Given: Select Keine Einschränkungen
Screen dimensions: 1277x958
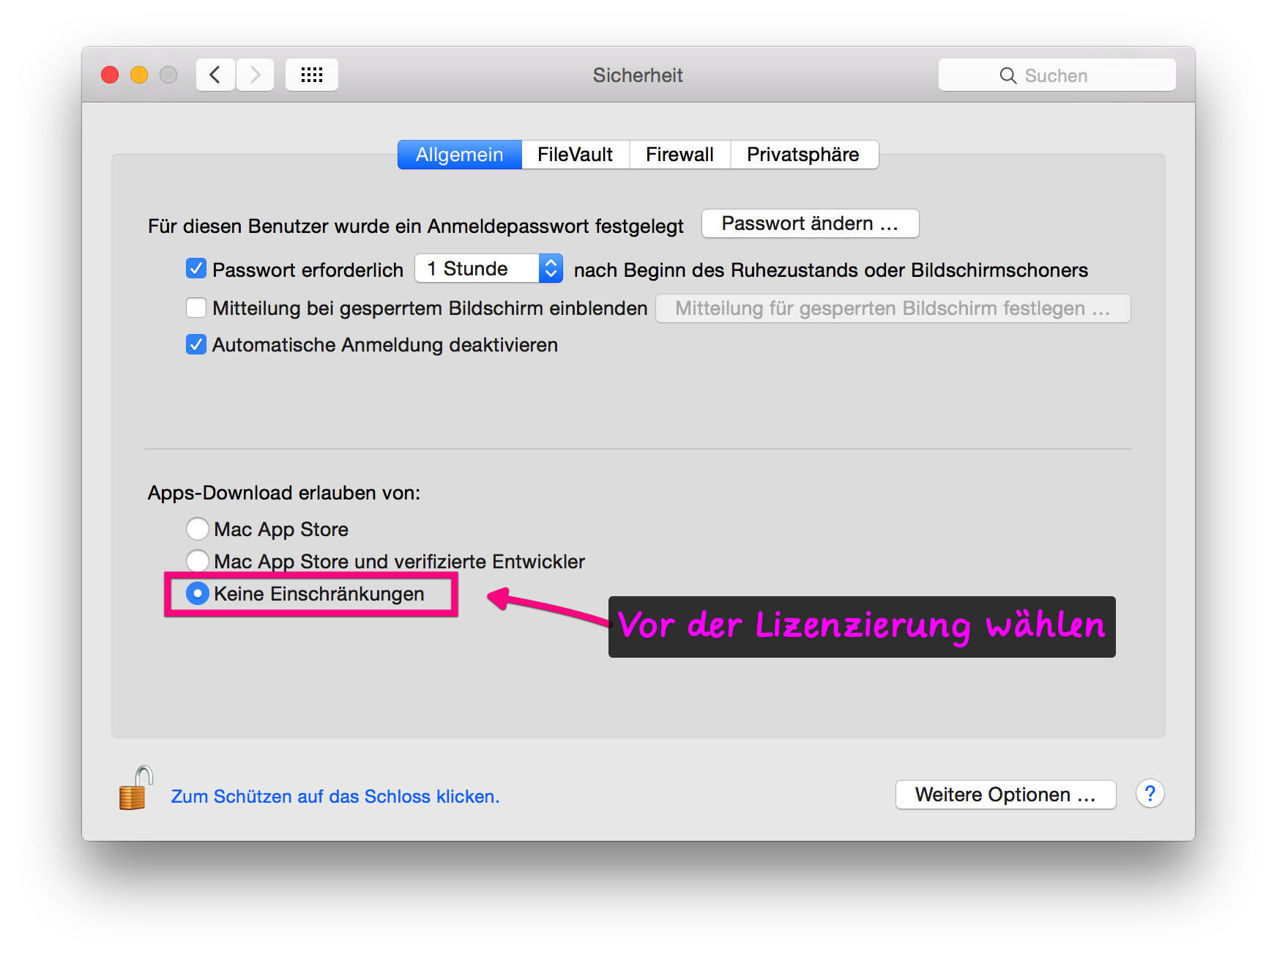Looking at the screenshot, I should (197, 593).
